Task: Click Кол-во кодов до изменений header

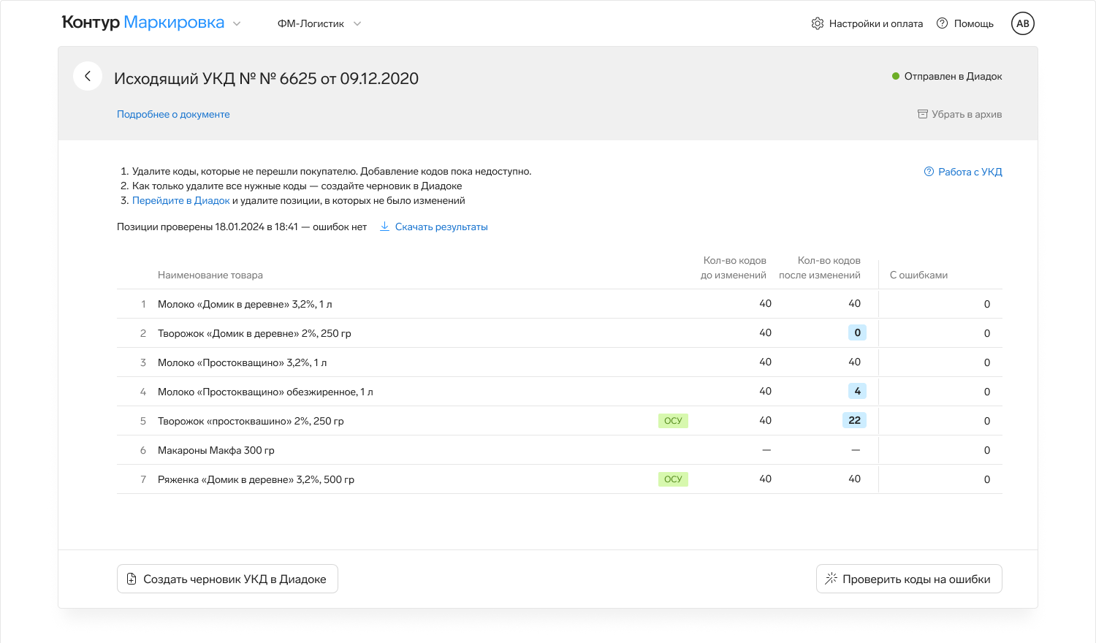Action: (x=734, y=267)
